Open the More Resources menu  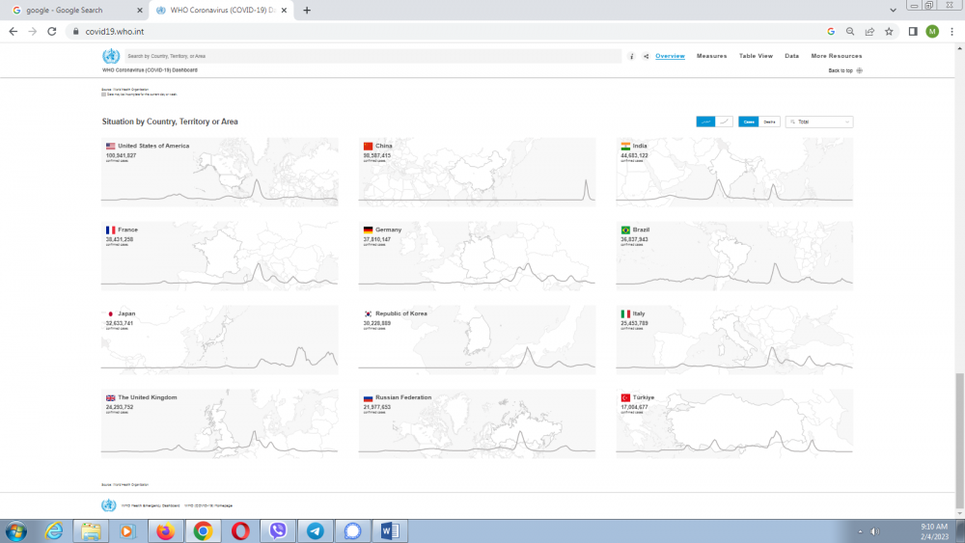(x=836, y=56)
